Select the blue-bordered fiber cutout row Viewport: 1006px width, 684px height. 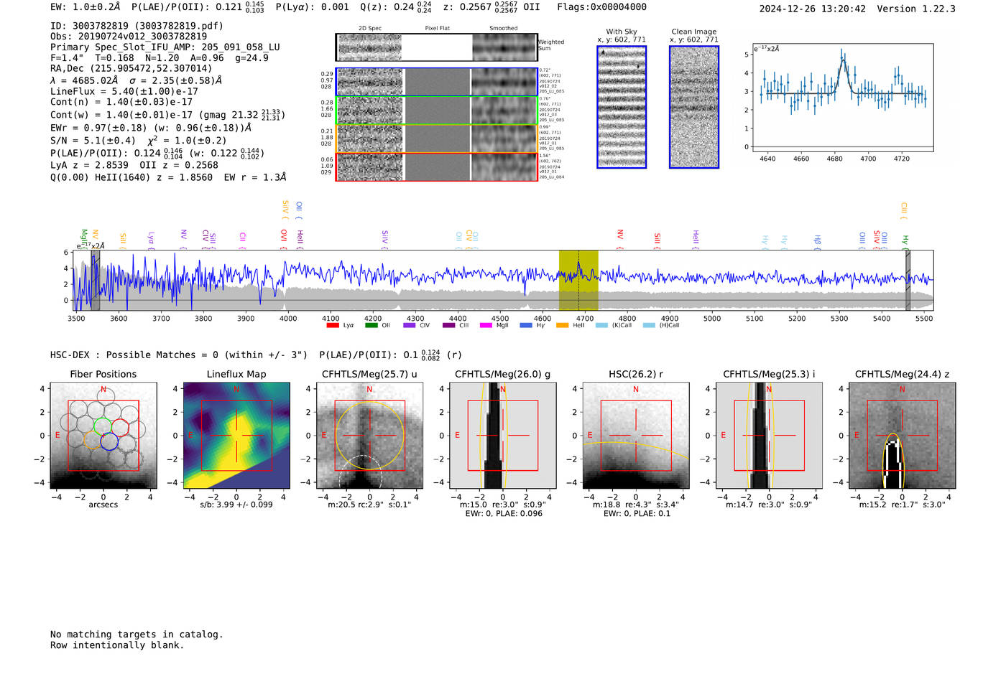[436, 82]
